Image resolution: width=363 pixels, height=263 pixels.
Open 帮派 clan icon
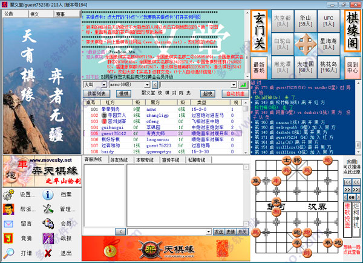pos(8,209)
